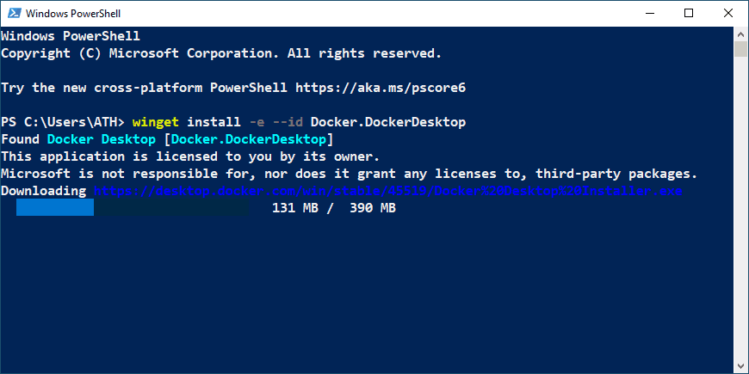Click the unfilled portion of progress bar
The width and height of the screenshot is (749, 374).
(x=171, y=208)
